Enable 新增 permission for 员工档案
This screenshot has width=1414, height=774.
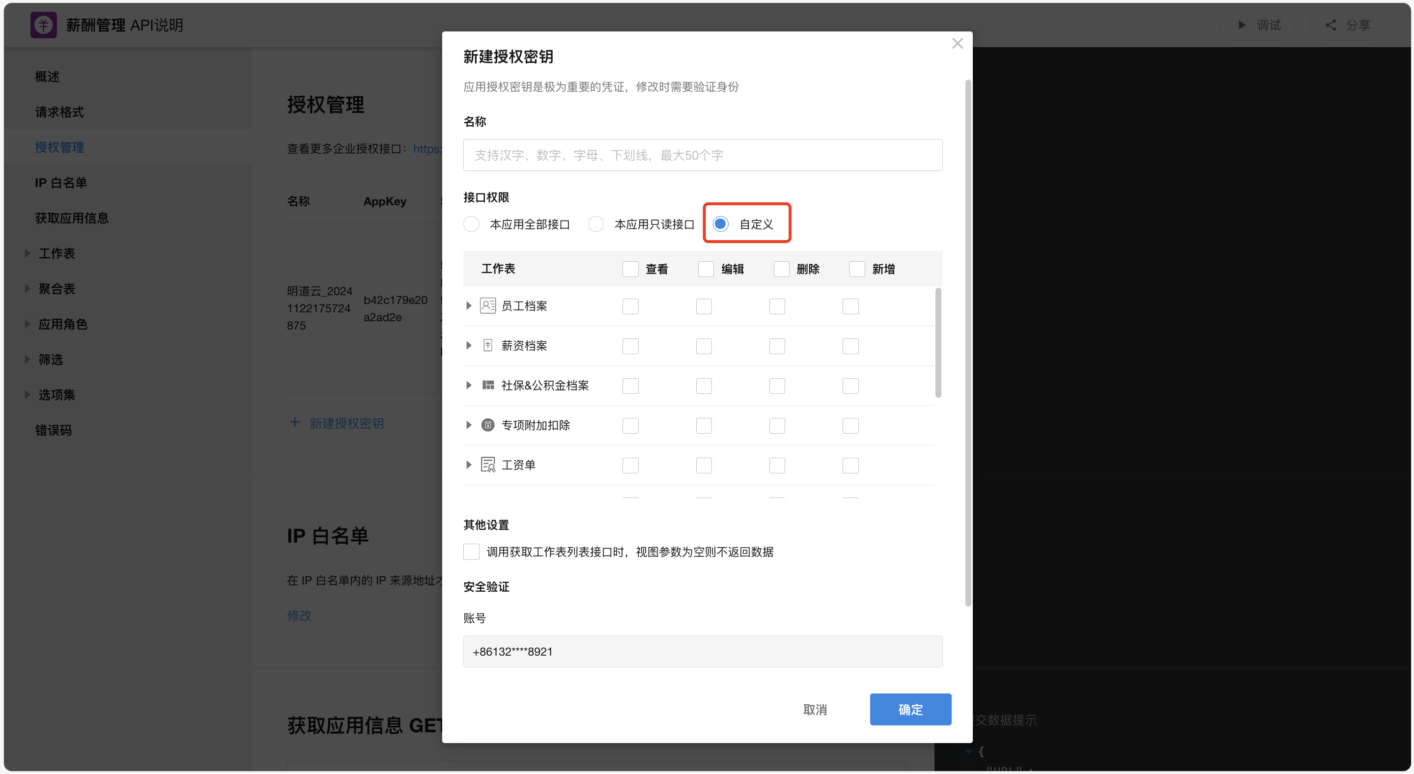pos(850,306)
